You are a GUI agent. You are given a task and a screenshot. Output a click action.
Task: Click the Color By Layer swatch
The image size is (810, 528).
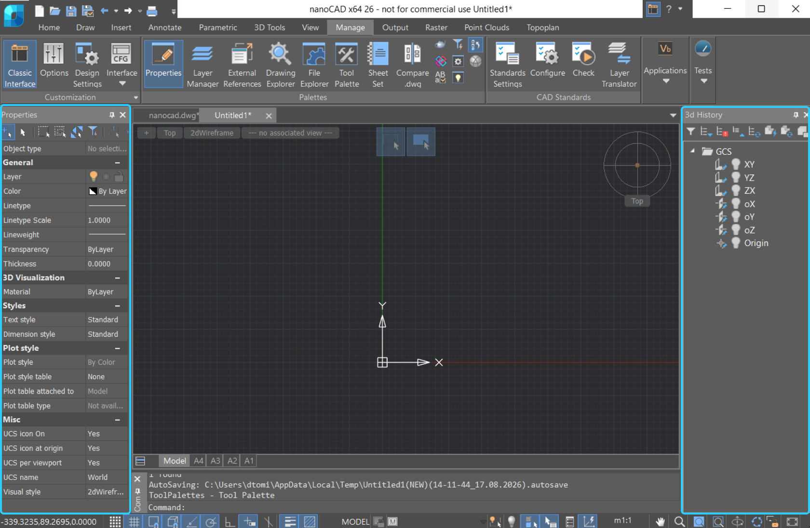[x=93, y=191]
